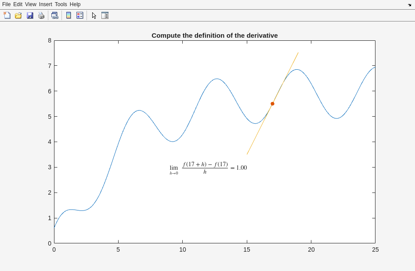The height and width of the screenshot is (271, 415).
Task: Toggle the Edit Plot arrow tool
Action: [94, 15]
